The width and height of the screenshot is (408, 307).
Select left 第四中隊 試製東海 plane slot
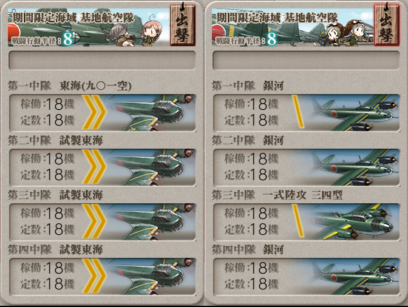[103, 277]
